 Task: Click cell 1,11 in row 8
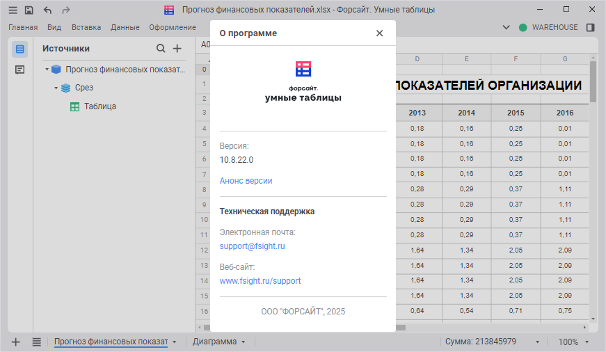(565, 189)
